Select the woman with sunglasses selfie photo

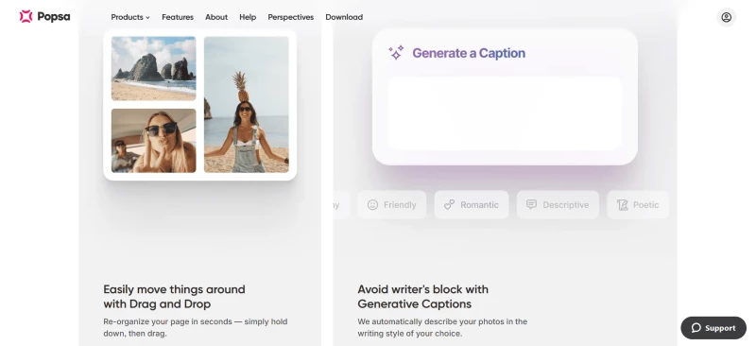154,141
